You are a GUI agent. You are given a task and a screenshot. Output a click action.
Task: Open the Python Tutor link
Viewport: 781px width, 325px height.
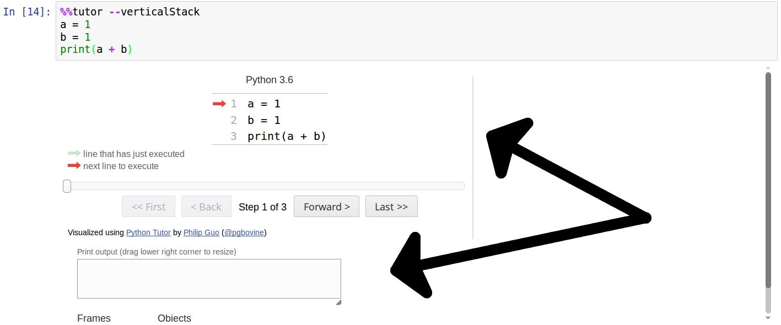point(148,232)
